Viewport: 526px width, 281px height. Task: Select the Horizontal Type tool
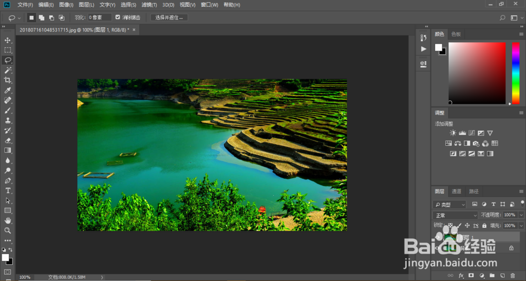pyautogui.click(x=7, y=190)
